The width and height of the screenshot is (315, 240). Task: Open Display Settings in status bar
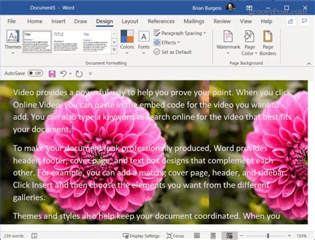tap(141, 236)
